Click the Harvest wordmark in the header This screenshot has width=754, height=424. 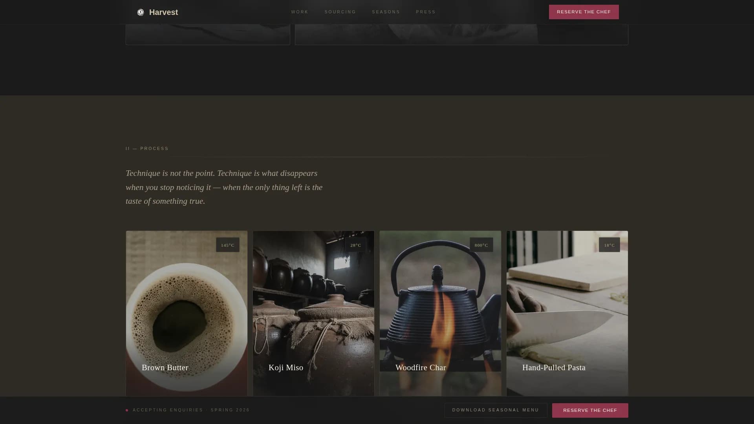[163, 12]
